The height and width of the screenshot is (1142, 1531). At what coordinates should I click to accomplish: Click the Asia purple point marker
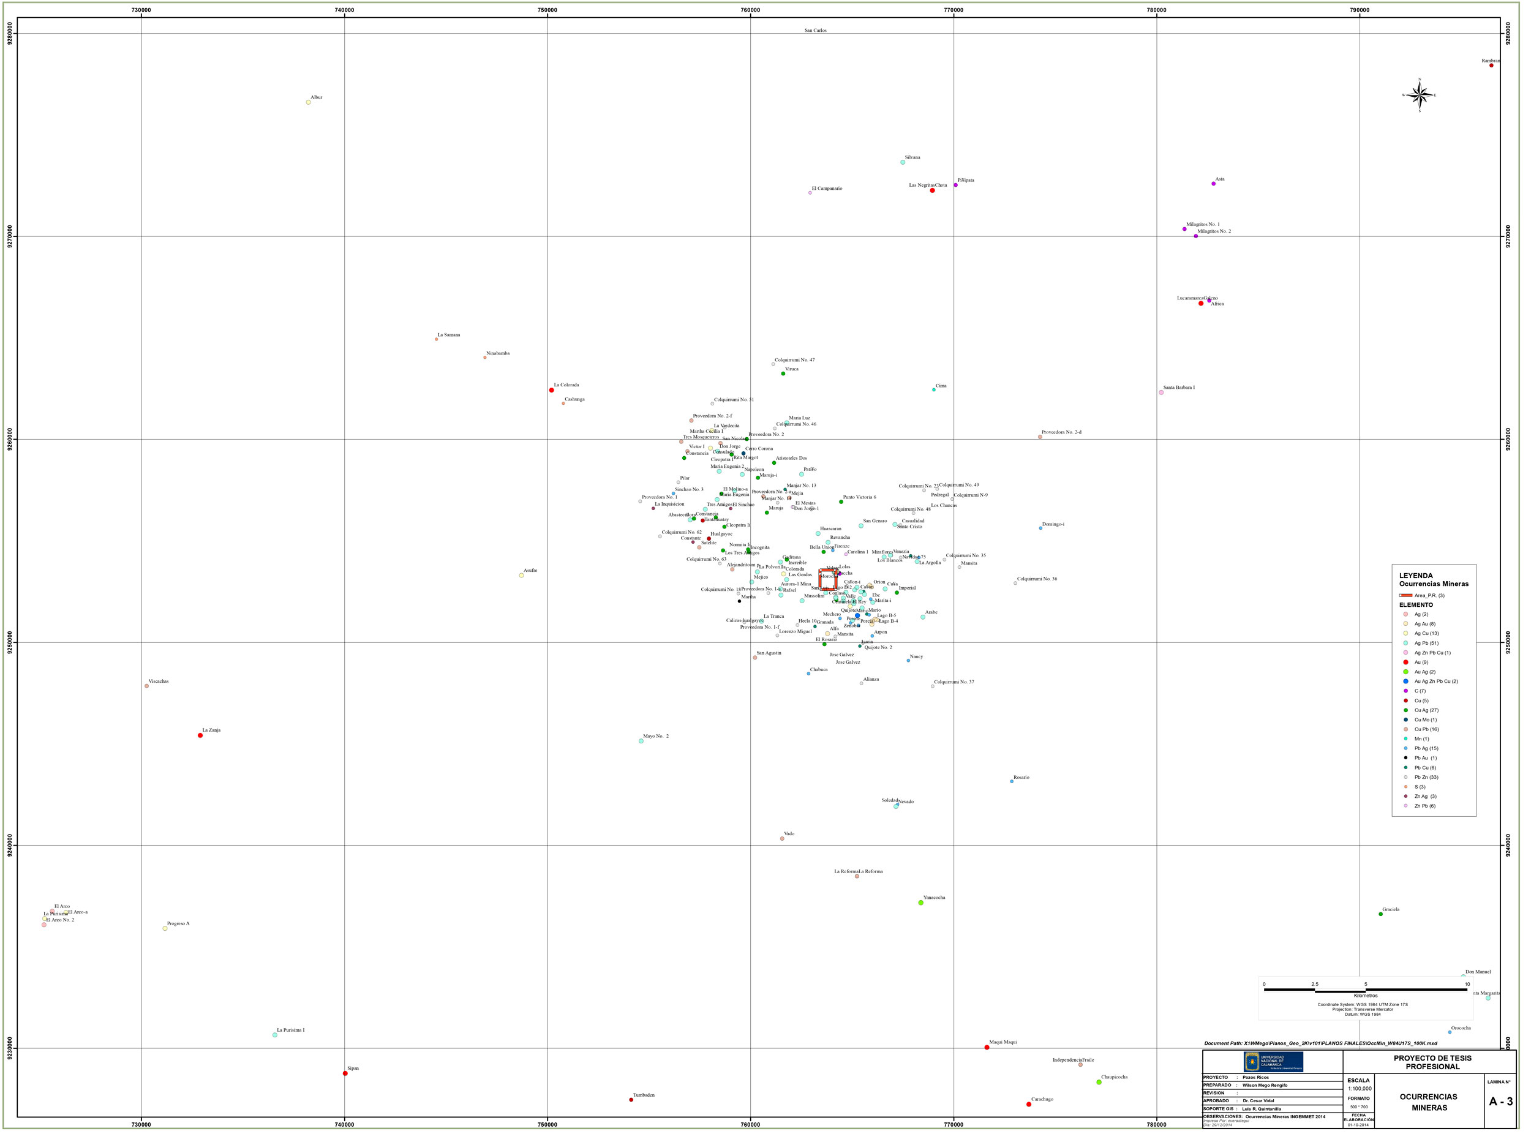[1213, 184]
